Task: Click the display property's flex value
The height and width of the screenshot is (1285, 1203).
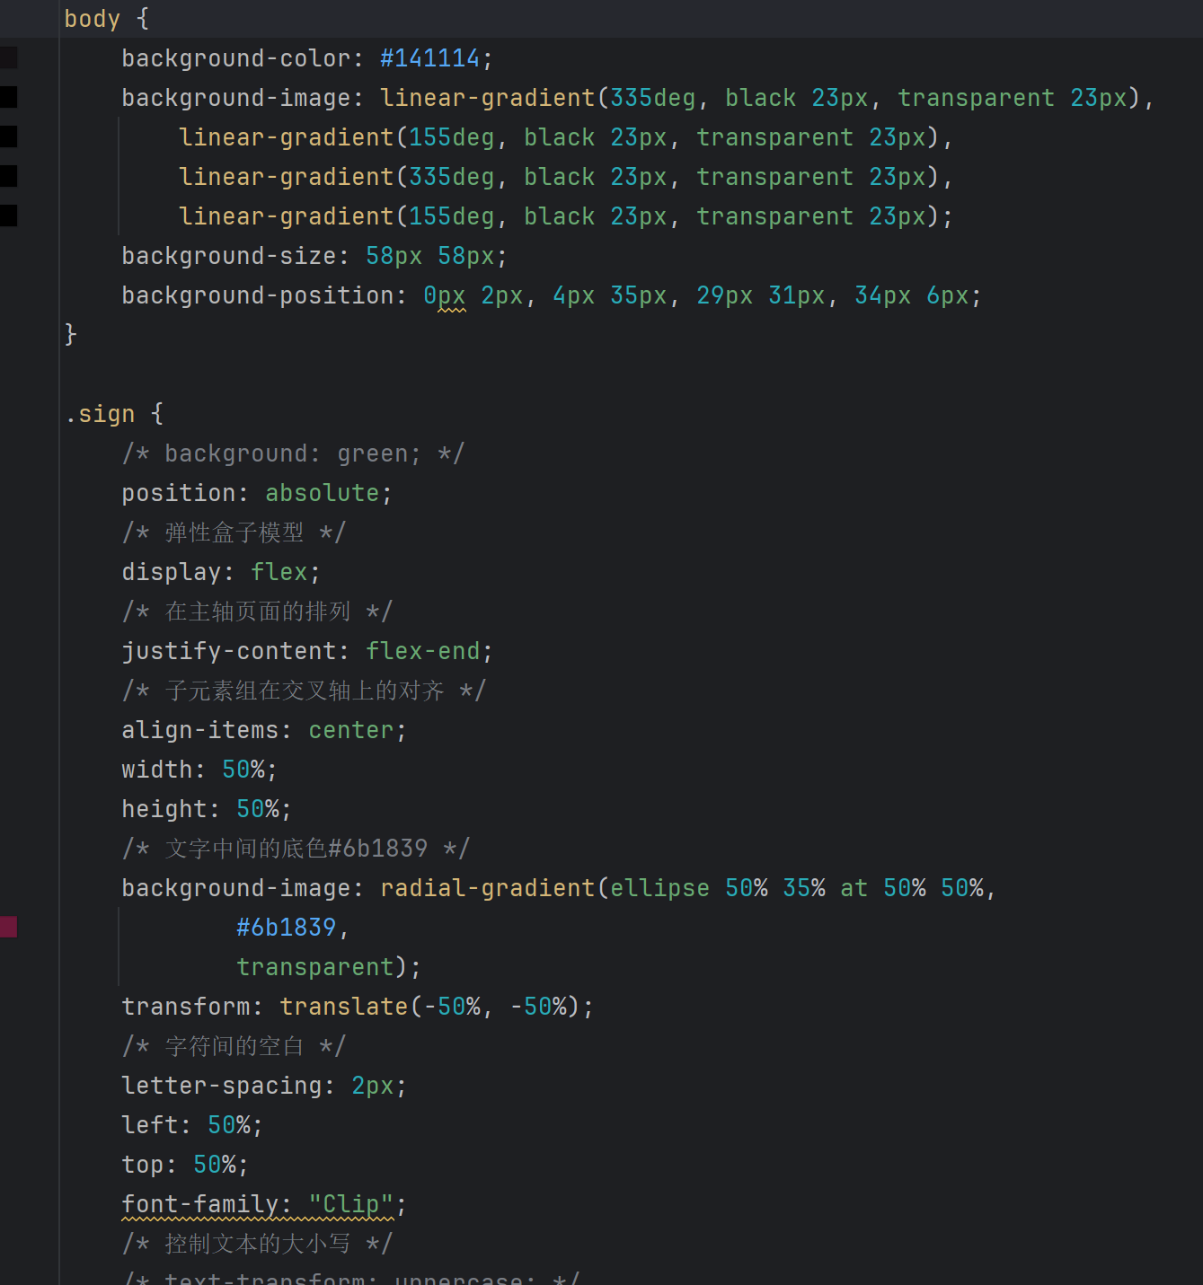Action: (x=279, y=572)
